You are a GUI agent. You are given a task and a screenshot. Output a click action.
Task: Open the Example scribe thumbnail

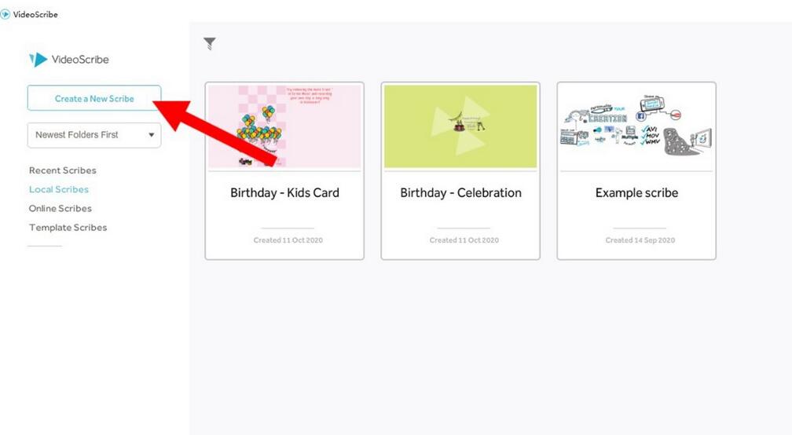coord(636,126)
